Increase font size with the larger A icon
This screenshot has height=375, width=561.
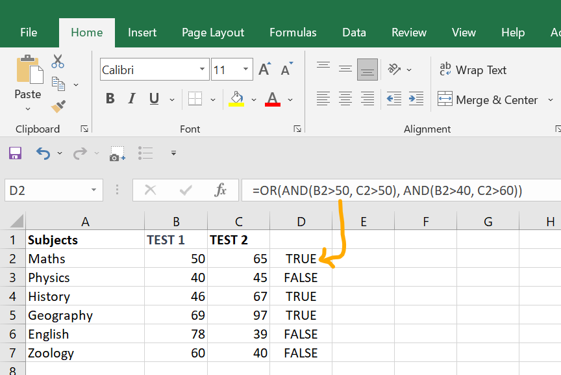[264, 70]
